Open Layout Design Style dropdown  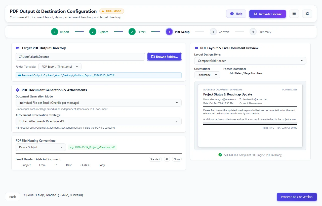pyautogui.click(x=250, y=61)
